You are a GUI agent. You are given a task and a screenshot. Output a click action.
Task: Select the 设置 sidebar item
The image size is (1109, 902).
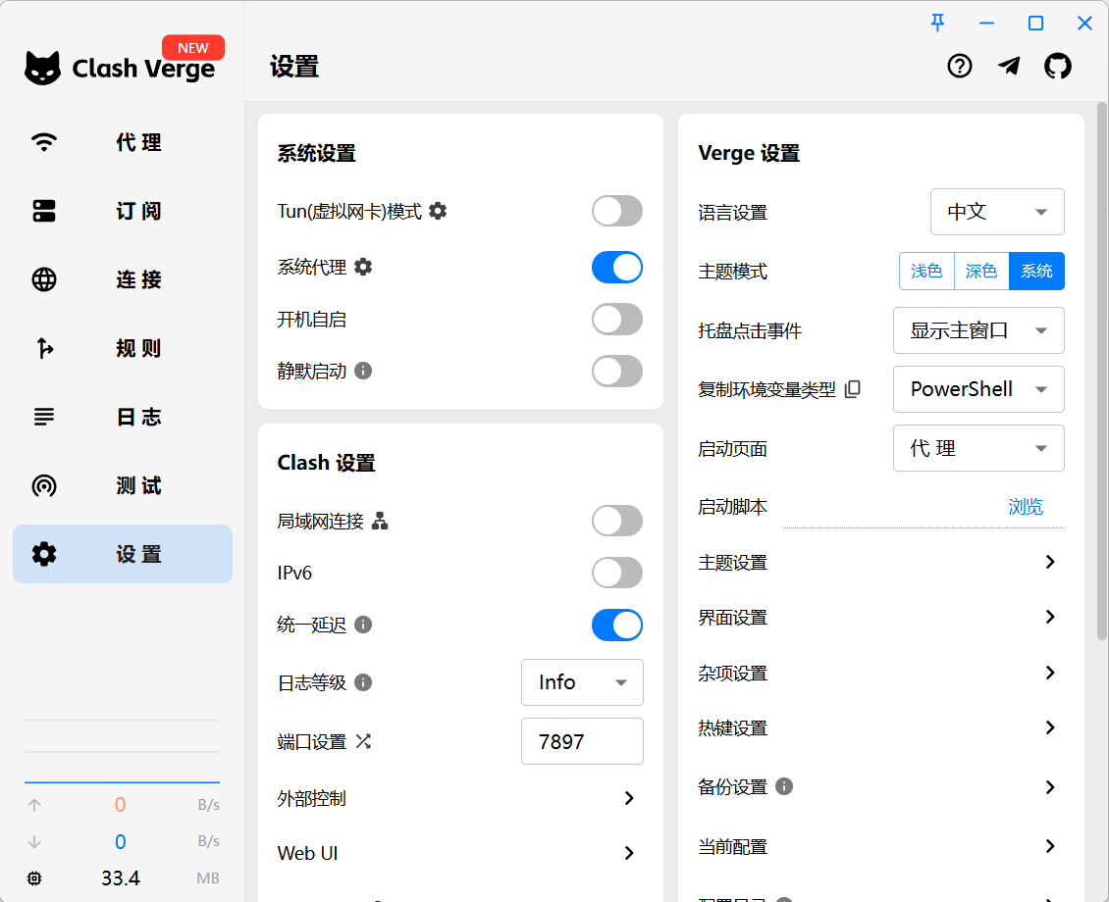click(123, 554)
